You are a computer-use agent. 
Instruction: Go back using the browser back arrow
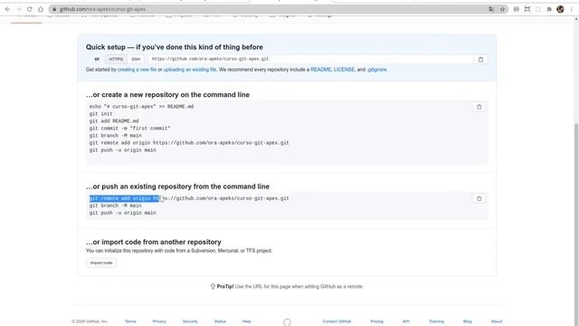tap(7, 9)
